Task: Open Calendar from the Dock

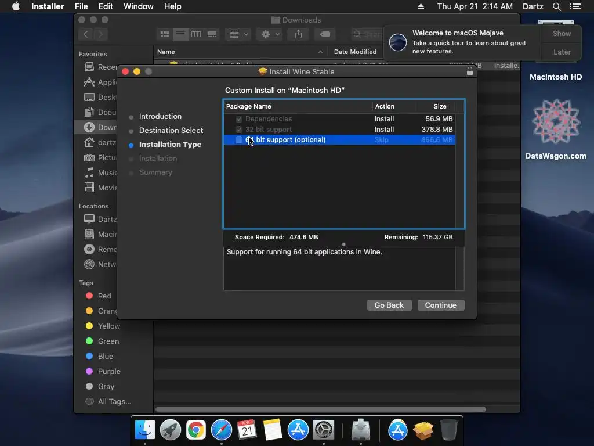Action: coord(247,430)
